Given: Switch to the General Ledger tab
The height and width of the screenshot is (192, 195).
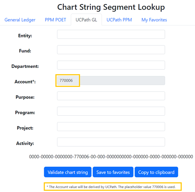Looking at the screenshot, I should [20, 20].
